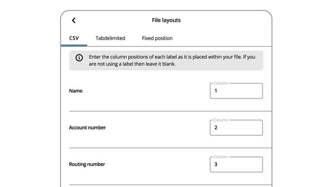Screen dimensions: 332x187
Task: Click the divider line below Routing number row
Action: click(170, 185)
